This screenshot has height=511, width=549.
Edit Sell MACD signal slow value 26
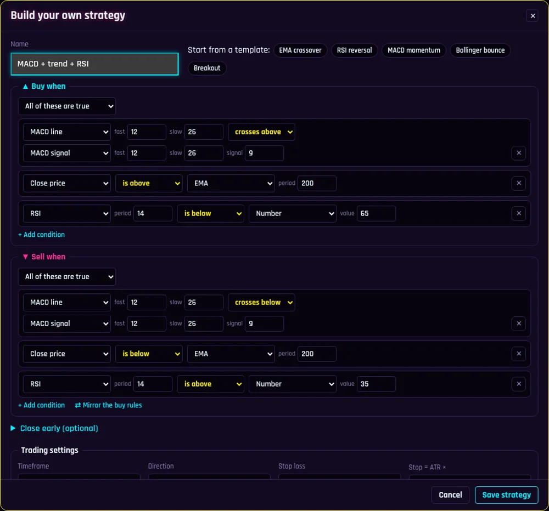tap(204, 323)
